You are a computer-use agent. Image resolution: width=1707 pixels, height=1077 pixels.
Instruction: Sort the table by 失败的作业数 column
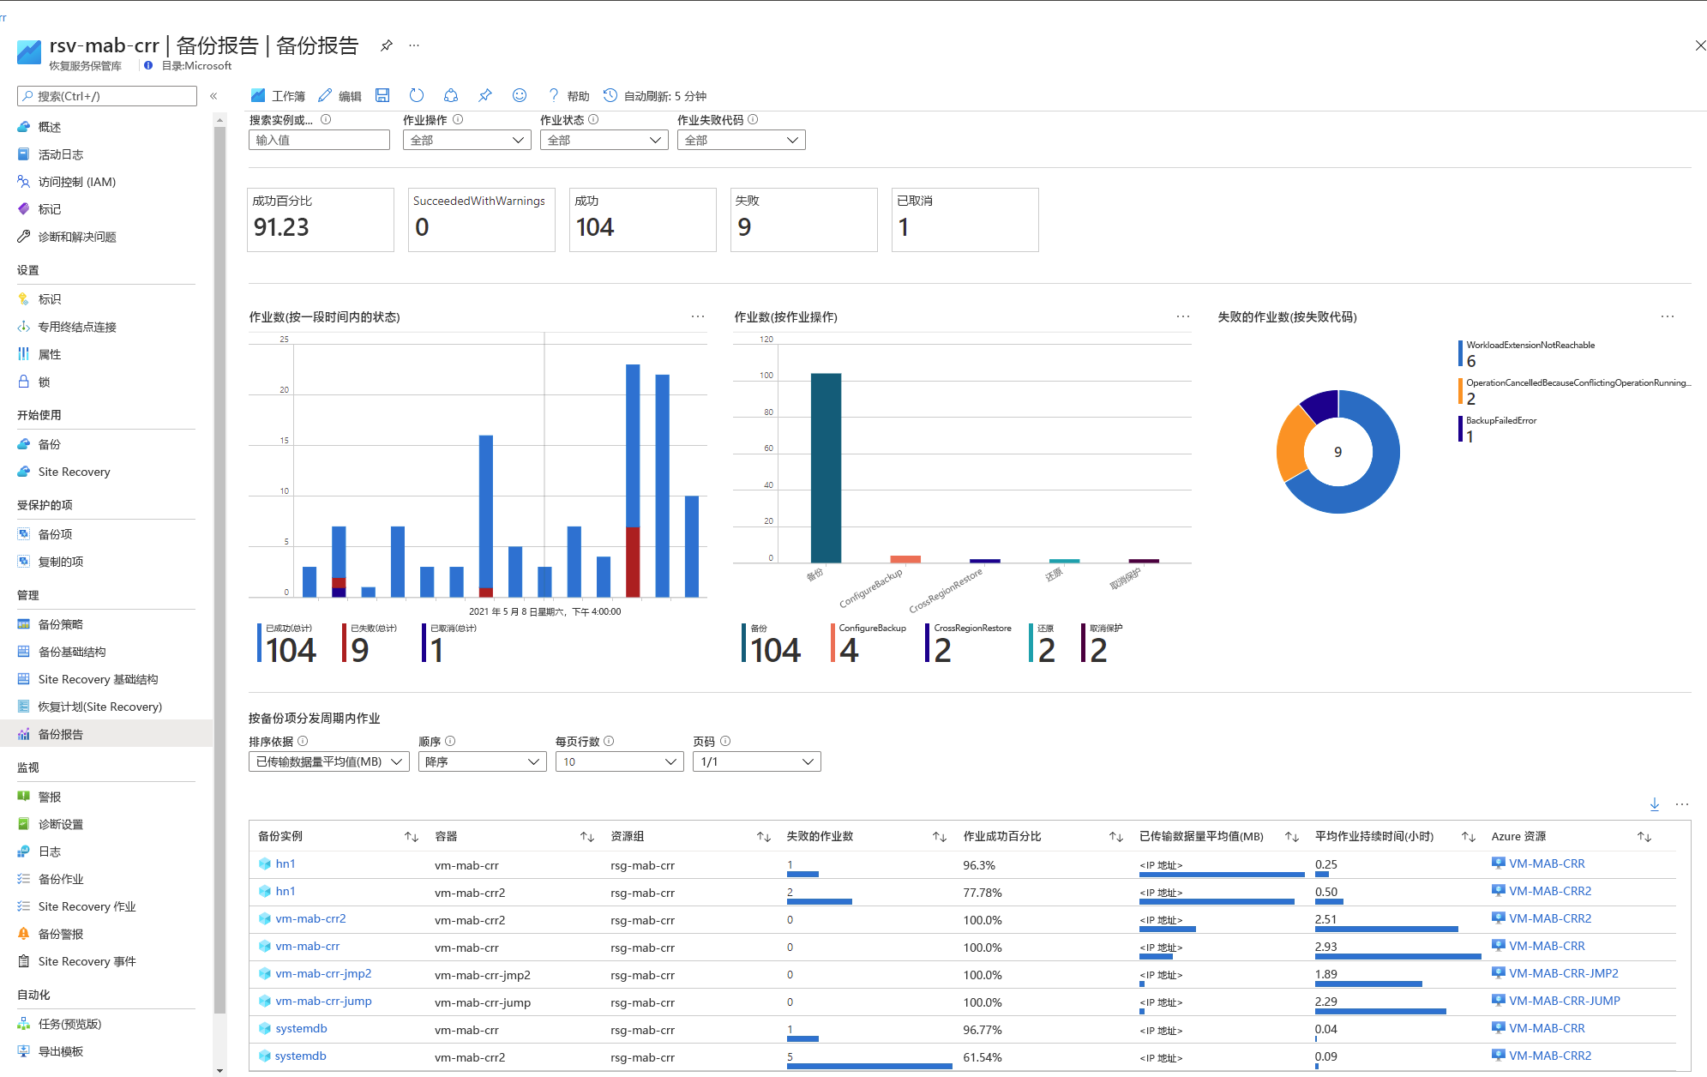pyautogui.click(x=940, y=836)
